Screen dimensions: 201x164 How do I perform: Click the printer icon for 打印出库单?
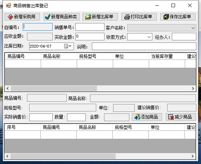point(127,17)
